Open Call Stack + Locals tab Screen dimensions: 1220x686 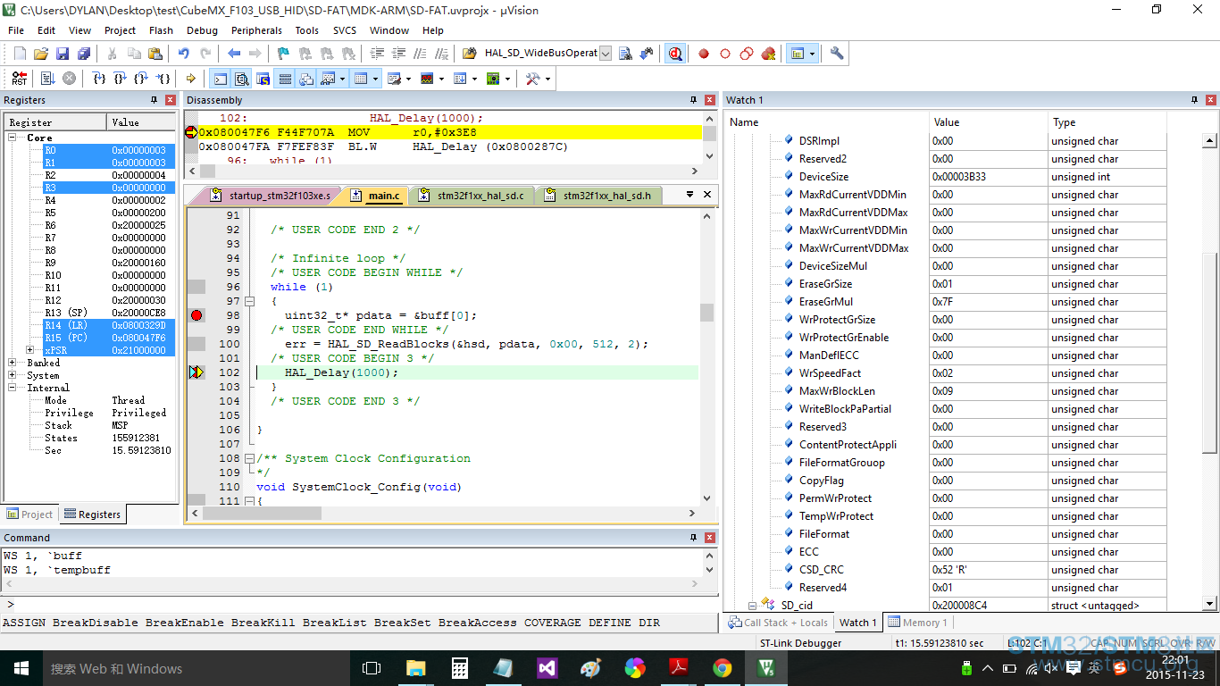[x=778, y=623]
